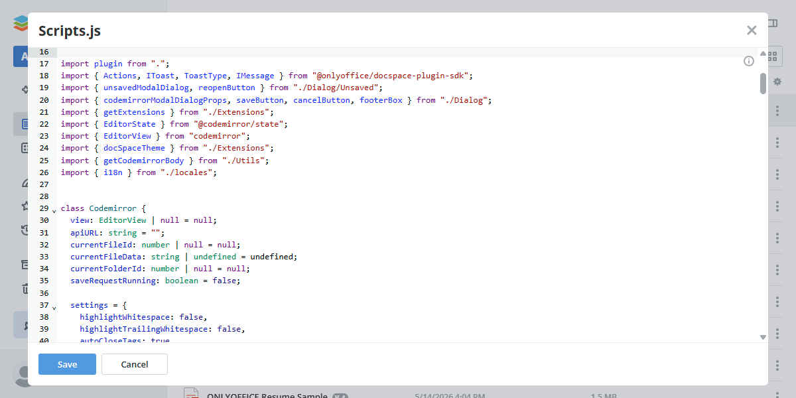The height and width of the screenshot is (398, 796).
Task: Click the "currentFileId" property
Action: tap(101, 245)
